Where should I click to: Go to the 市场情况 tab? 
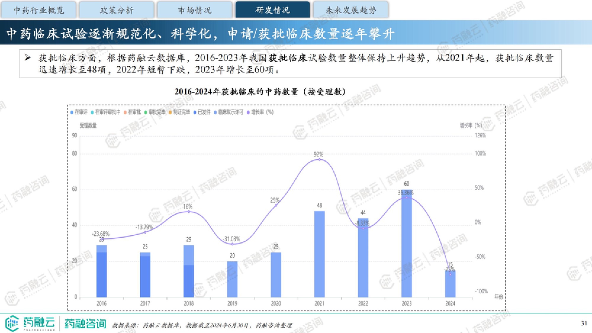tap(194, 10)
